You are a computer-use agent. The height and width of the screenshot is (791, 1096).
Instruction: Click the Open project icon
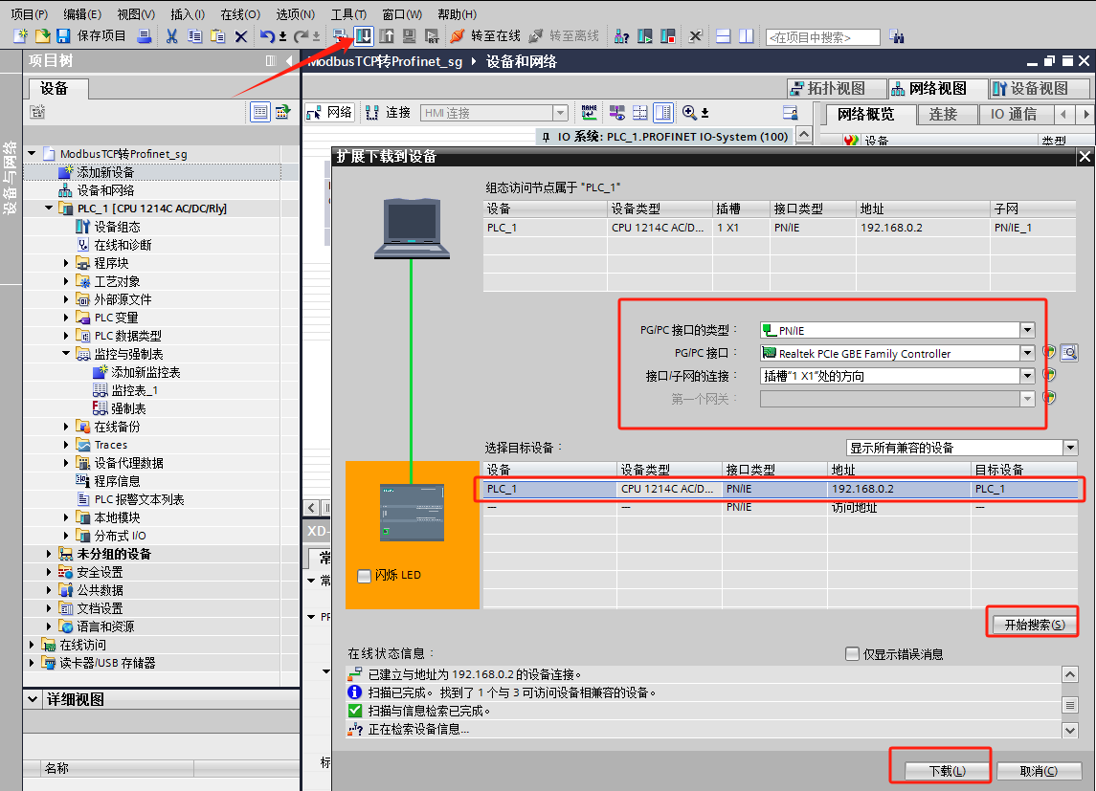pyautogui.click(x=43, y=36)
